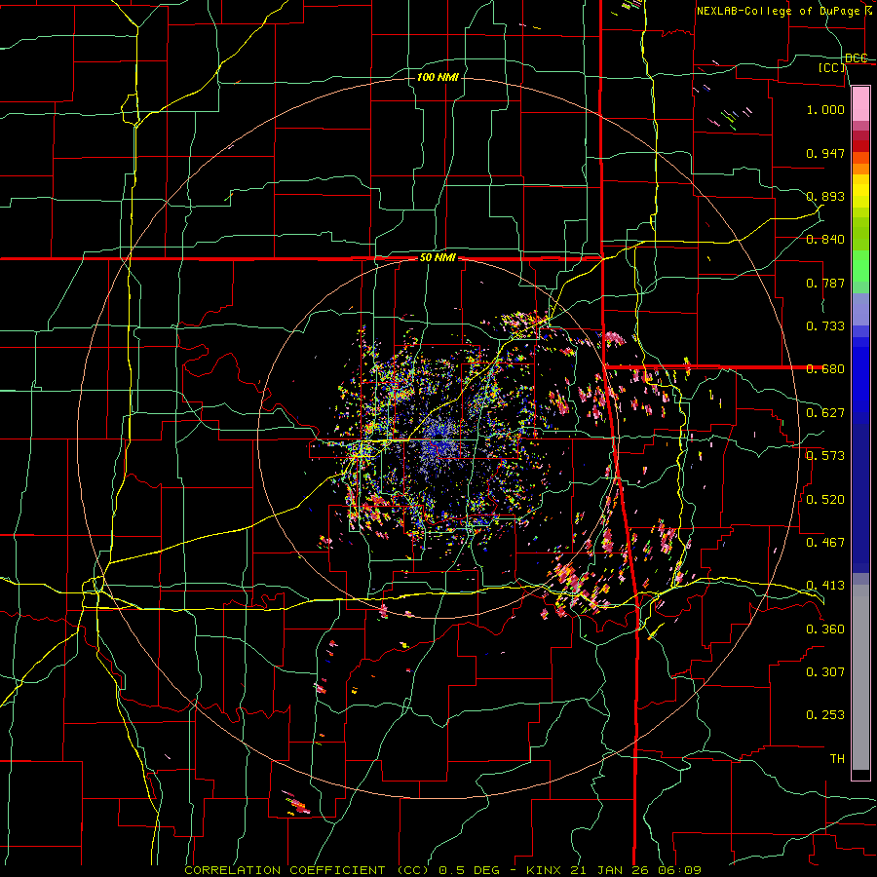The image size is (877, 877).
Task: Pick the pink segment of the color bar
Action: (860, 104)
